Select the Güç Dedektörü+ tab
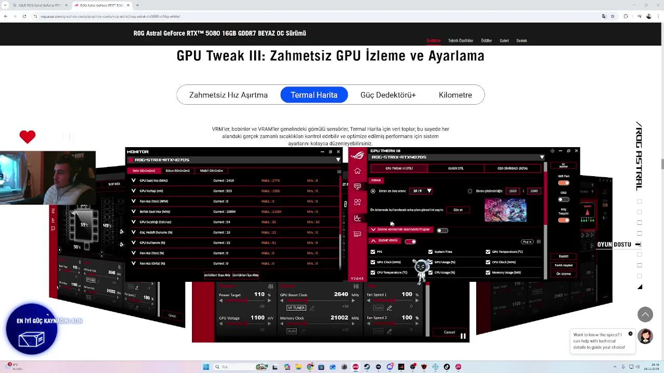 [x=388, y=95]
